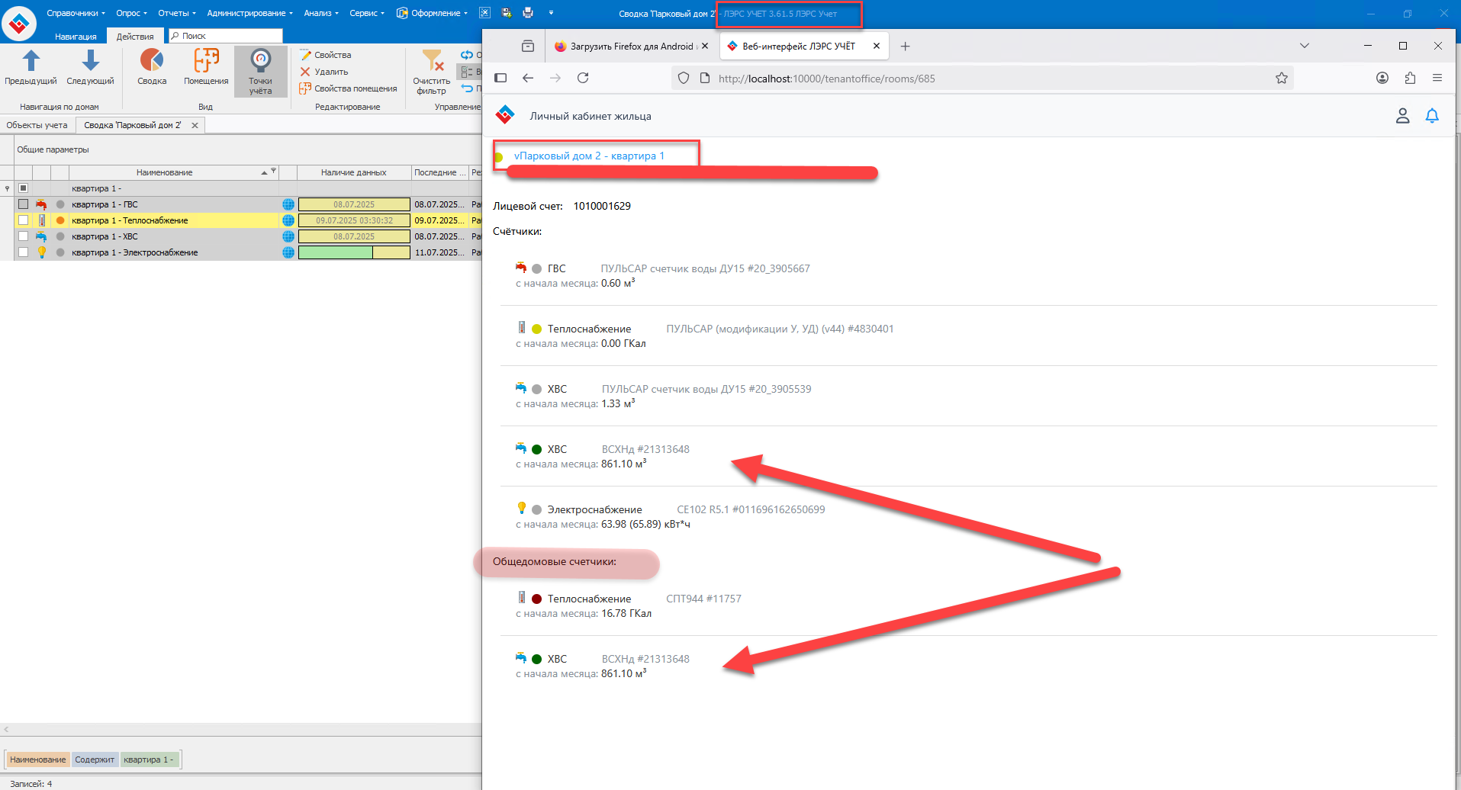Switch to the Навигация ribbon tab
This screenshot has width=1461, height=790.
point(76,36)
